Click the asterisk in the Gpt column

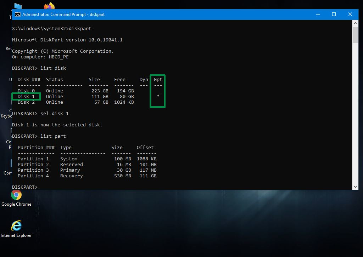tap(158, 96)
